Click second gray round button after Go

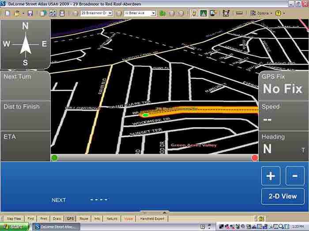[x=181, y=13]
